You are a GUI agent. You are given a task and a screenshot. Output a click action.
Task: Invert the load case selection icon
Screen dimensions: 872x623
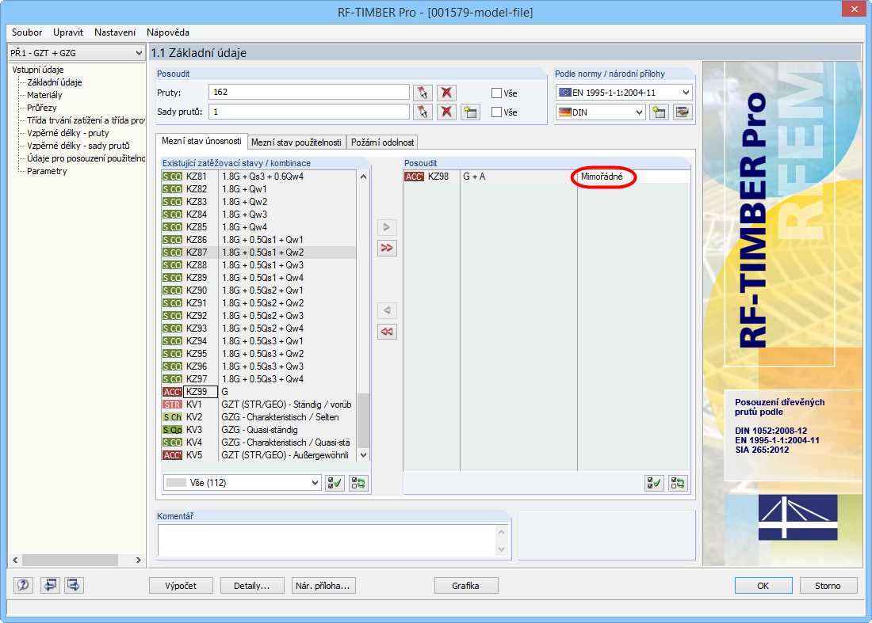tap(358, 482)
